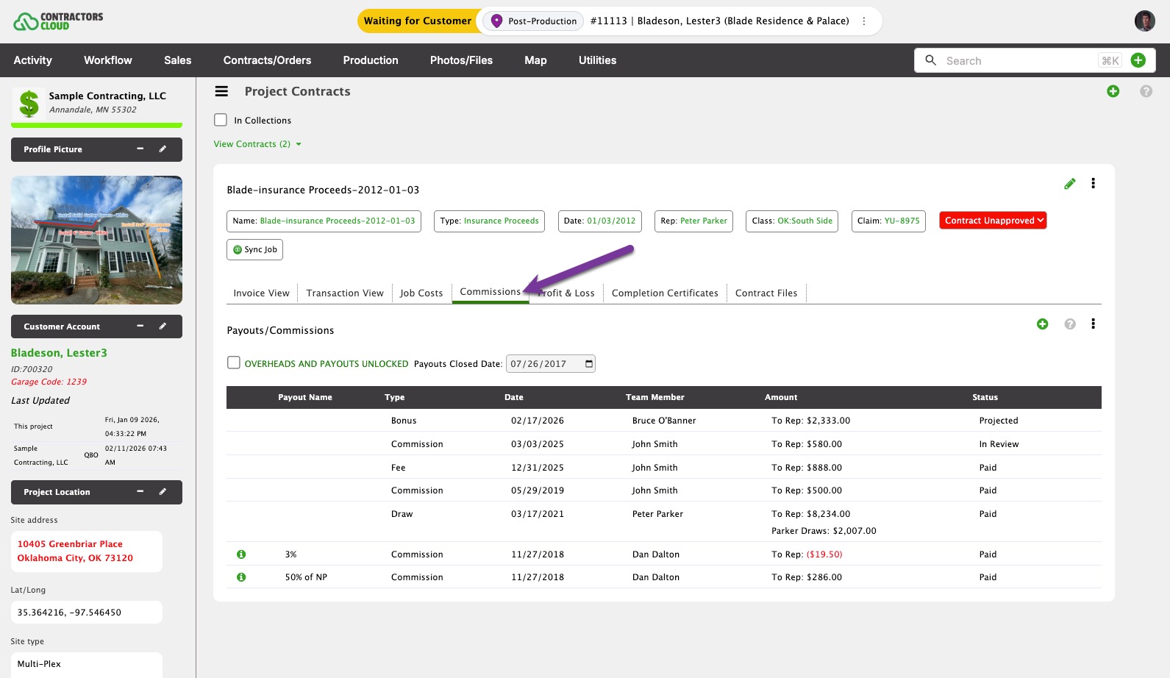Toggle Overheads and Payouts Unlocked checkbox

click(234, 363)
